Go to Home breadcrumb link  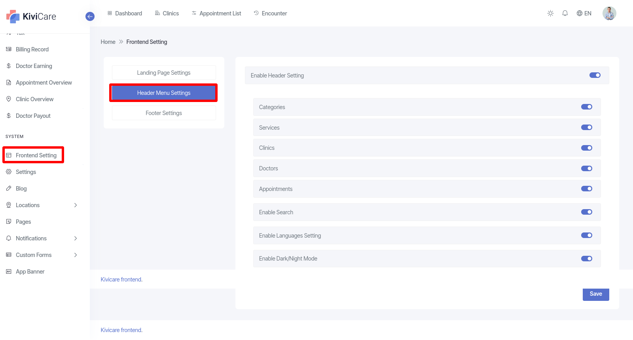tap(108, 42)
